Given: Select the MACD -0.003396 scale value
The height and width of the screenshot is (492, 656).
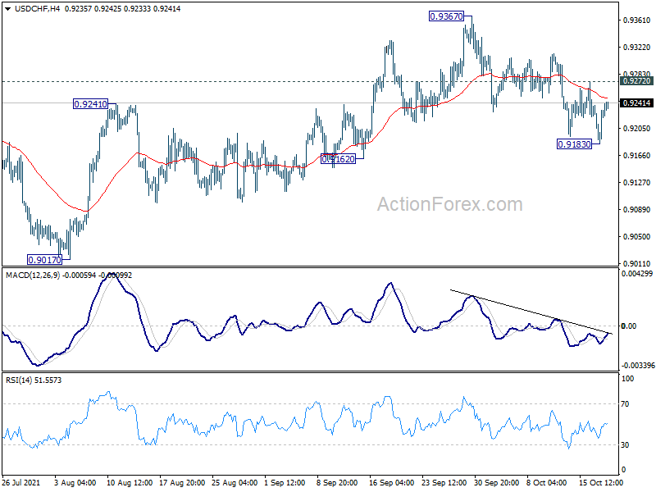Looking at the screenshot, I should [x=638, y=366].
